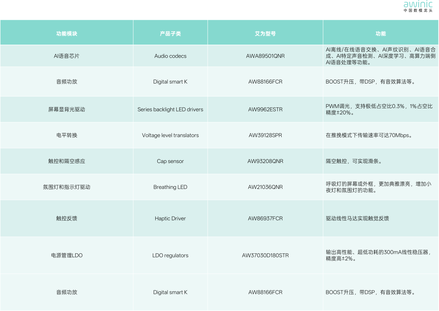Select the 屏幕显背光驱动 row label
Viewport: 439px width, 311px height.
click(x=66, y=109)
